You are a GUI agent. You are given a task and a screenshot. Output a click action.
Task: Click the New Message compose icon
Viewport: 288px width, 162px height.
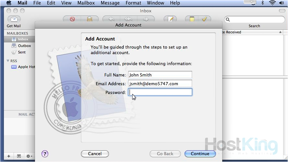170,19
